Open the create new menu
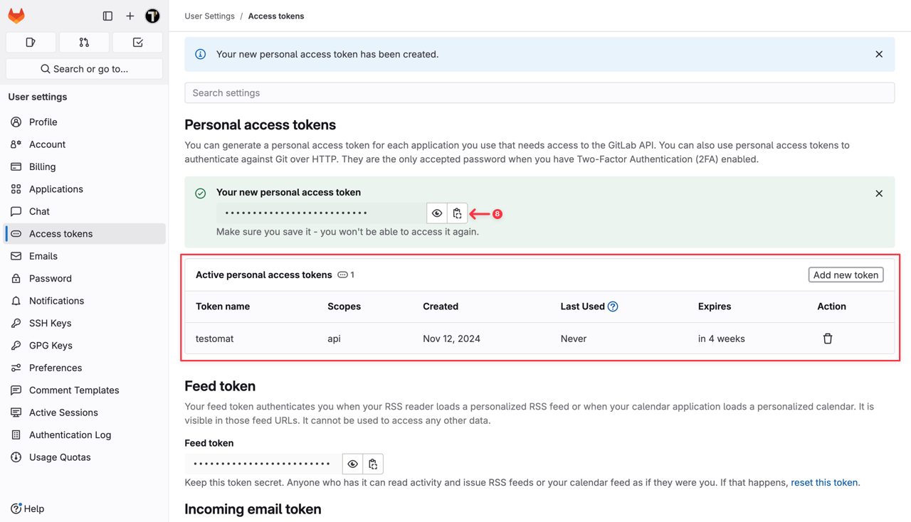 130,15
